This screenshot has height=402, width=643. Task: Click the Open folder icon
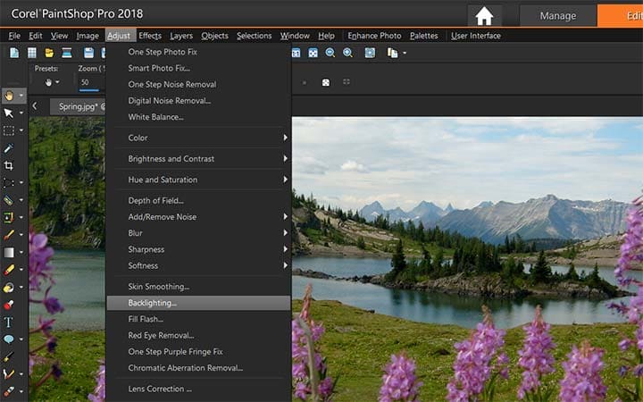point(49,53)
